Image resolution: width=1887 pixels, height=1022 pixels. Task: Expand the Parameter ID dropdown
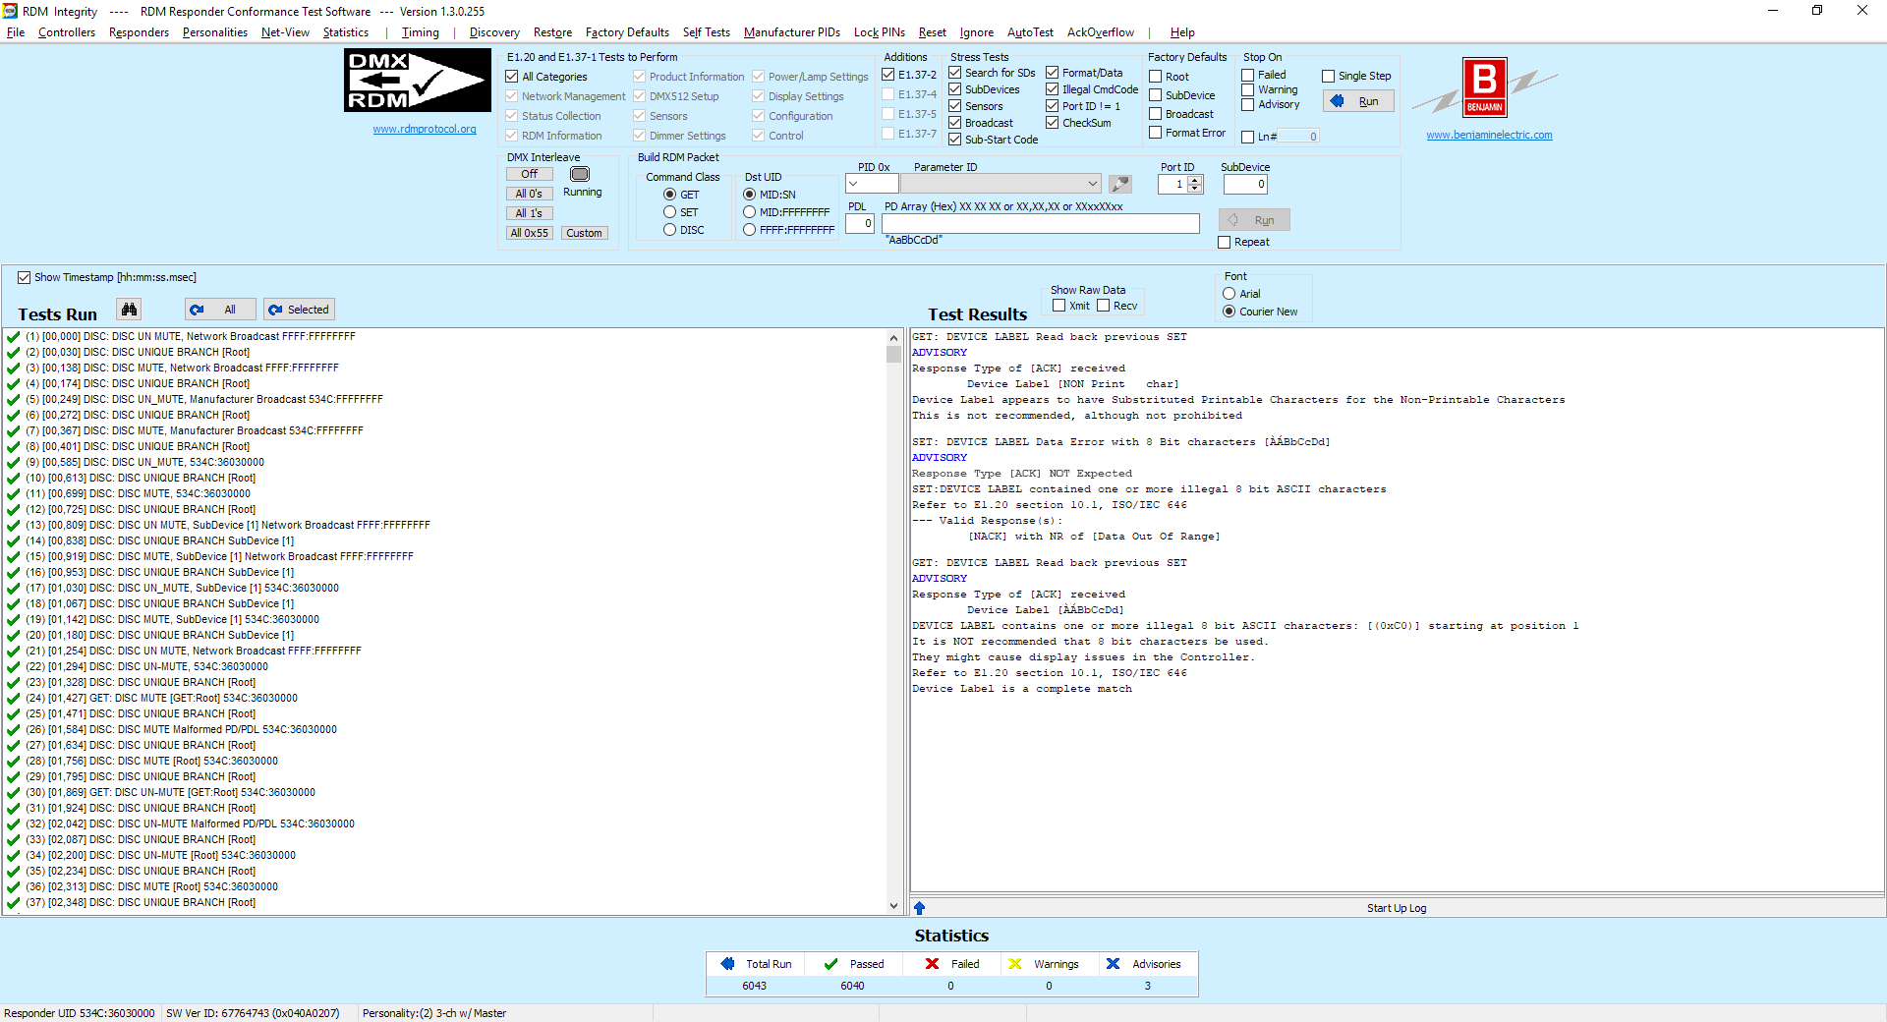coord(1092,184)
